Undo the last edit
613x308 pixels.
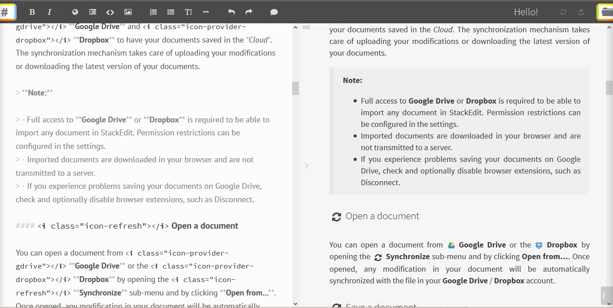(232, 12)
